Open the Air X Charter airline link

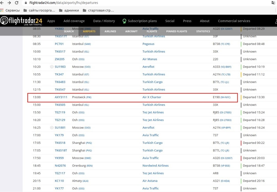[152, 97]
